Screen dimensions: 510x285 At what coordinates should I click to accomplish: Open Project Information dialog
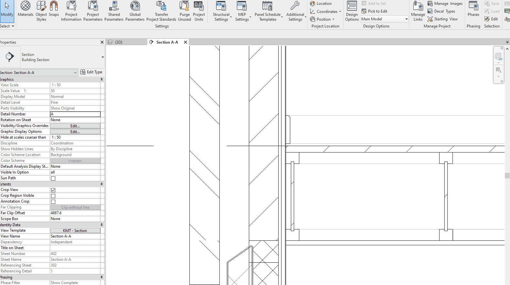[x=71, y=11]
